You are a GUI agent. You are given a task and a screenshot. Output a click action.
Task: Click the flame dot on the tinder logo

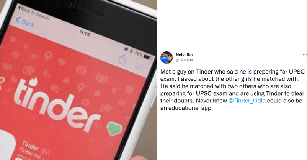tap(34, 82)
